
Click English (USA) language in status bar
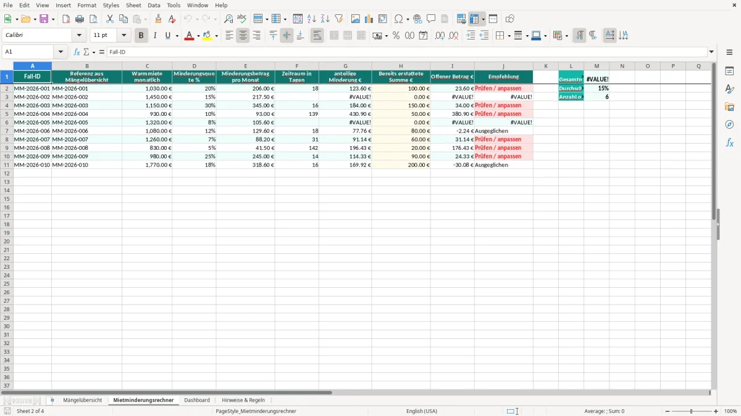tap(422, 411)
